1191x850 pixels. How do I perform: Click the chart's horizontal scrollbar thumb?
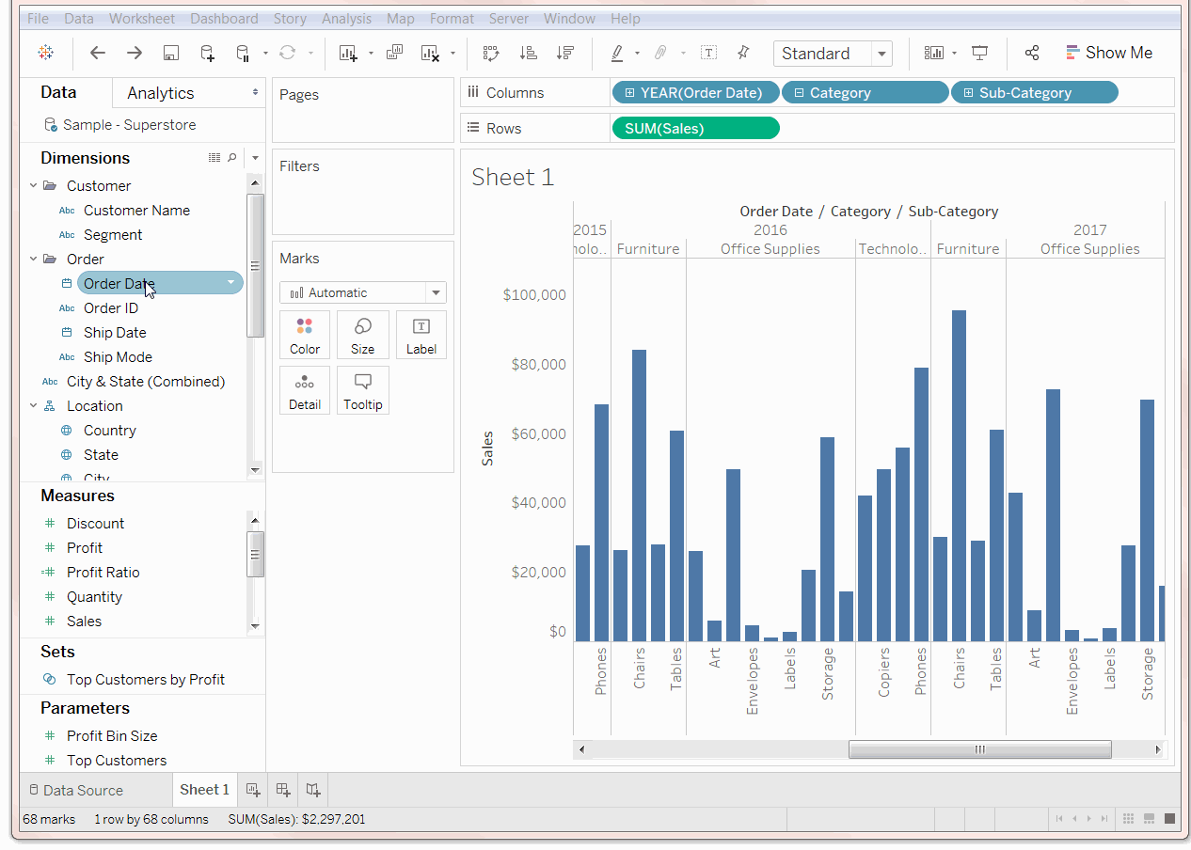click(x=979, y=749)
